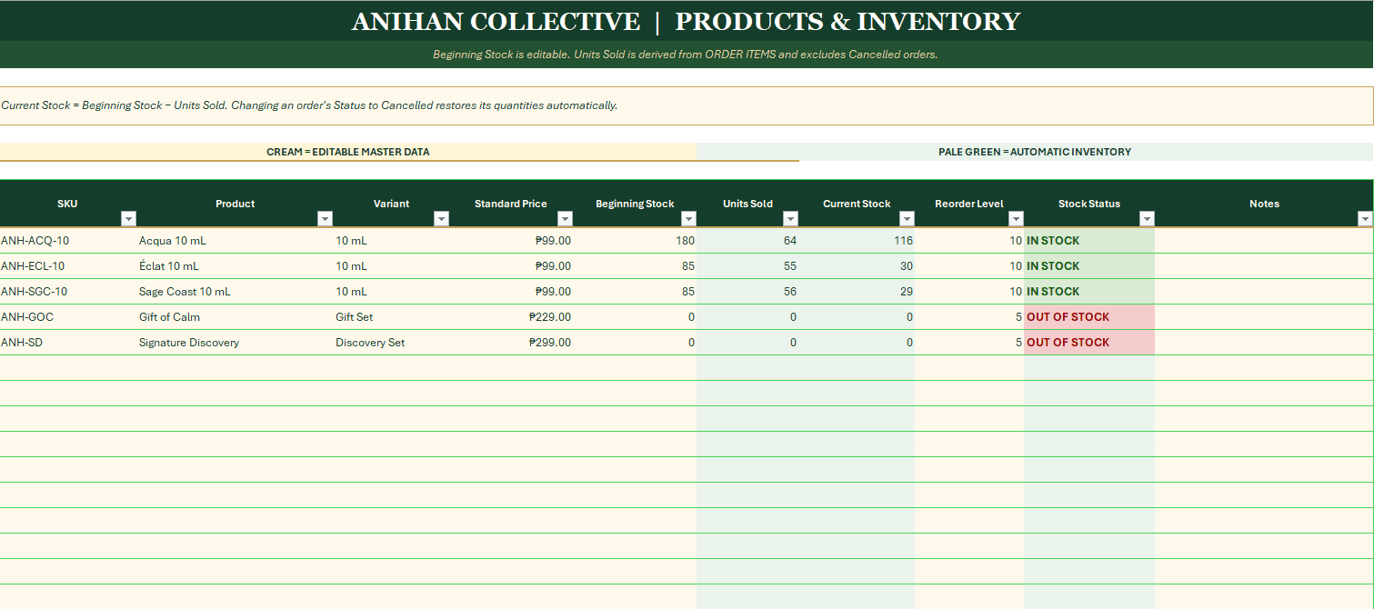Viewport: 1374px width, 609px height.
Task: Click the Current Stock formula note
Action: pyautogui.click(x=687, y=105)
